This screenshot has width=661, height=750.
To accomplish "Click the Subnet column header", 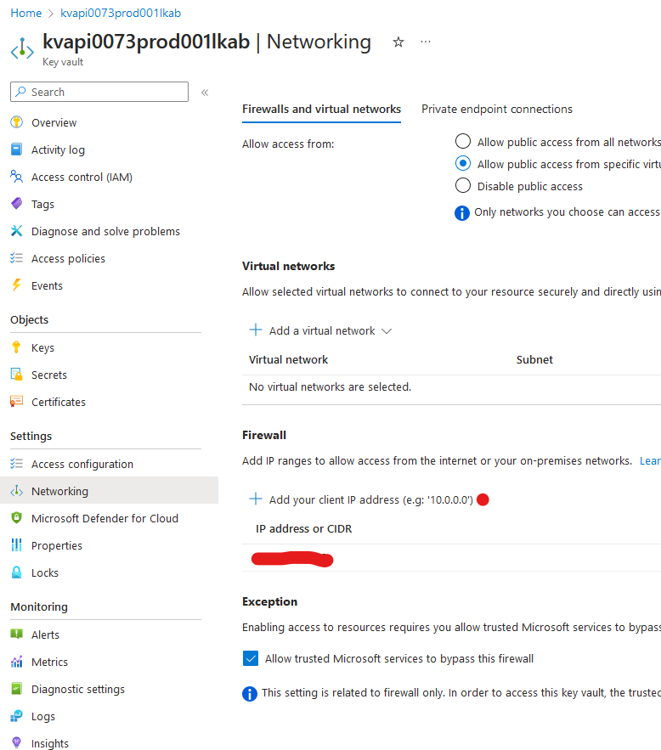I will click(534, 359).
